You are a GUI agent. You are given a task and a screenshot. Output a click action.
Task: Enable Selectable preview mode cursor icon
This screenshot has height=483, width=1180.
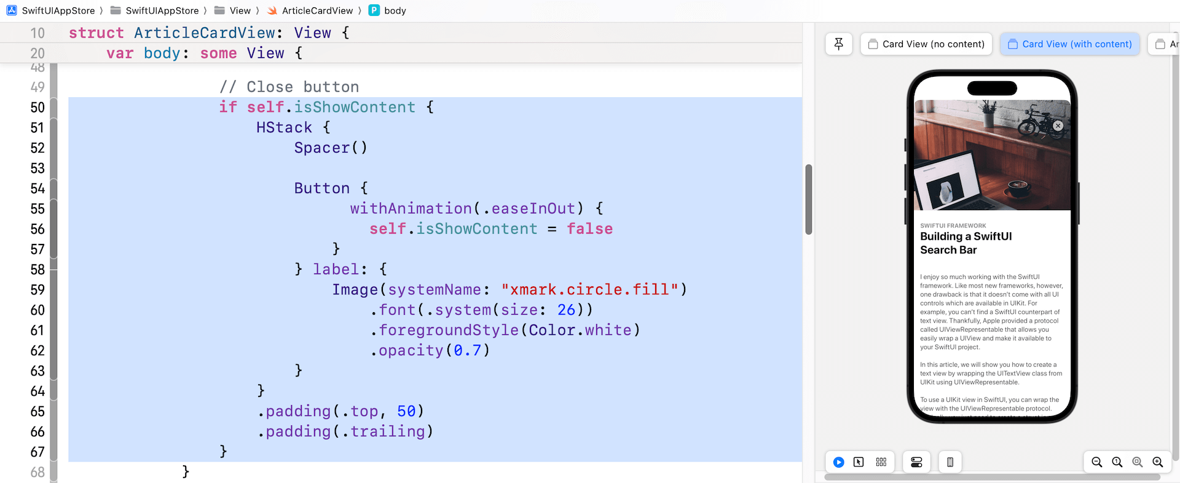click(859, 462)
